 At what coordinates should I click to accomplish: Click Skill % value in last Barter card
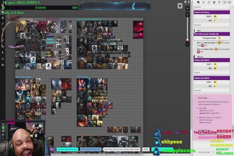click(x=215, y=82)
